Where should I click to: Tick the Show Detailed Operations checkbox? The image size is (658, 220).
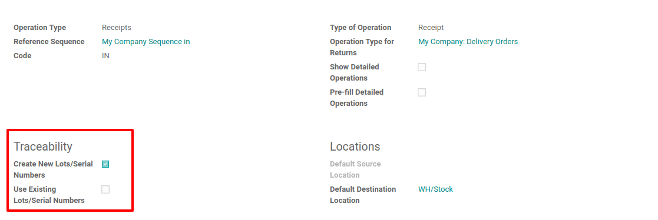coord(422,67)
